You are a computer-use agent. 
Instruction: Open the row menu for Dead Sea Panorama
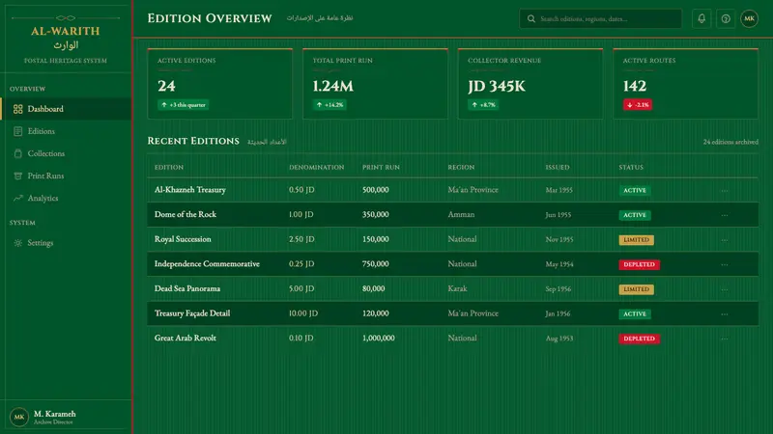pyautogui.click(x=724, y=288)
